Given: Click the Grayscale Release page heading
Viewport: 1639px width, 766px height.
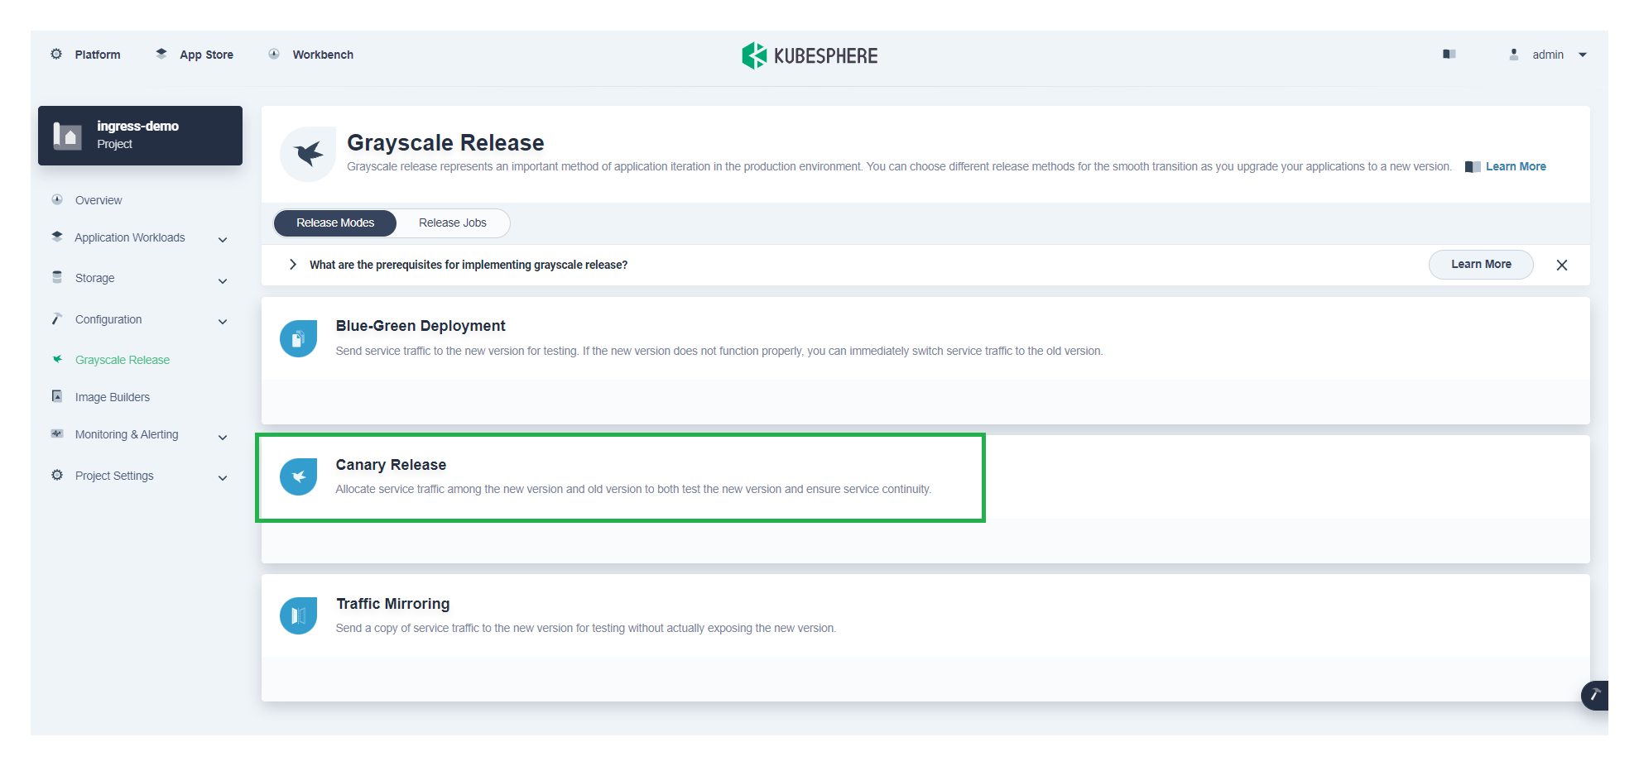Looking at the screenshot, I should click(445, 142).
